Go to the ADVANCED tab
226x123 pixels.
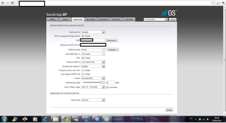(103, 19)
